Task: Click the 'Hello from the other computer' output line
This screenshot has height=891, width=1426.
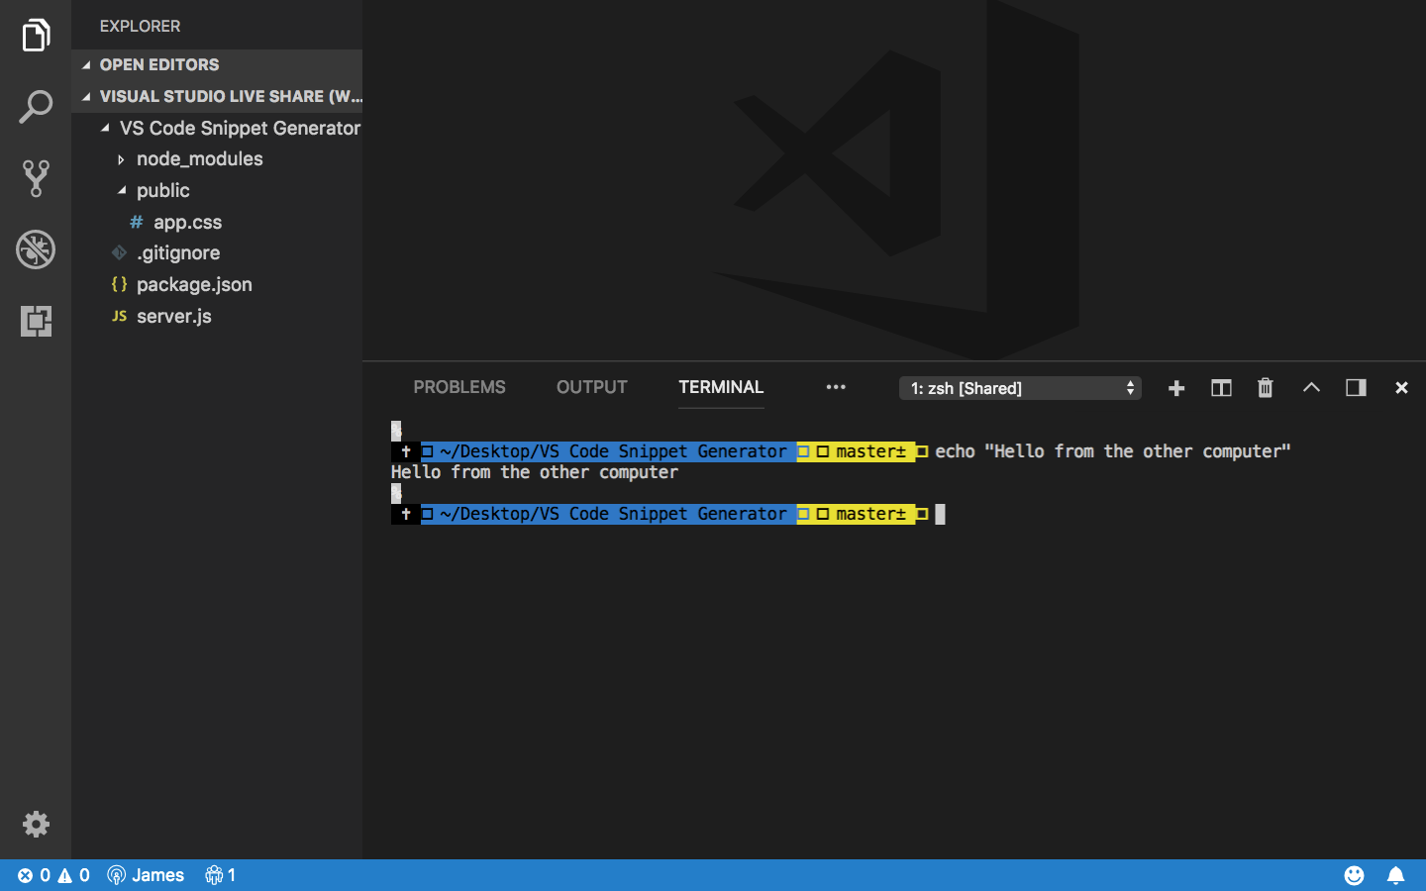Action: tap(535, 472)
